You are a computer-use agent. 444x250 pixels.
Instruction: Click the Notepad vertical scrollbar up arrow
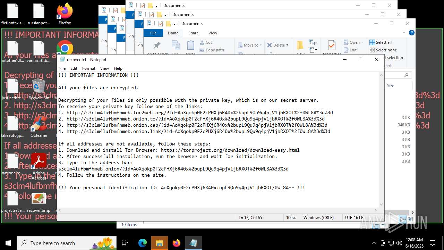point(382,75)
